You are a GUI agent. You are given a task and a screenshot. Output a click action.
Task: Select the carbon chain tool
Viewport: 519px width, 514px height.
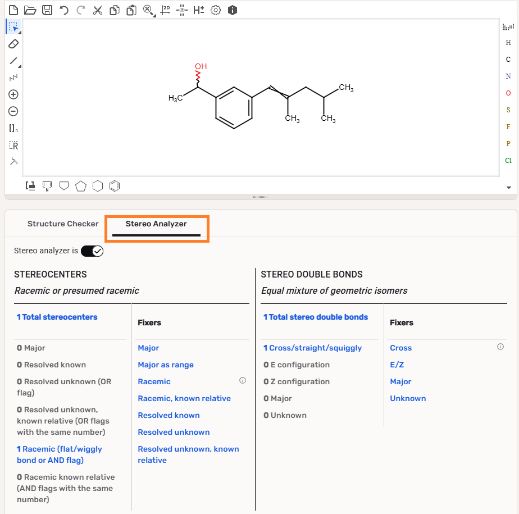pyautogui.click(x=14, y=78)
